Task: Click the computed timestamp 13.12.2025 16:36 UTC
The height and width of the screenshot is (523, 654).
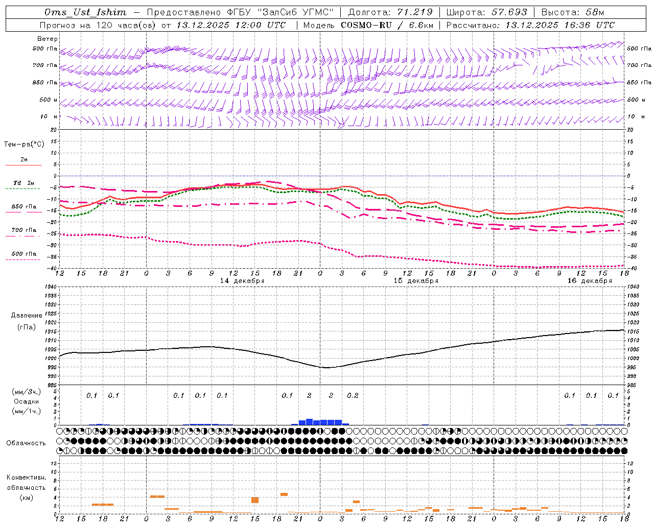Action: [x=560, y=25]
